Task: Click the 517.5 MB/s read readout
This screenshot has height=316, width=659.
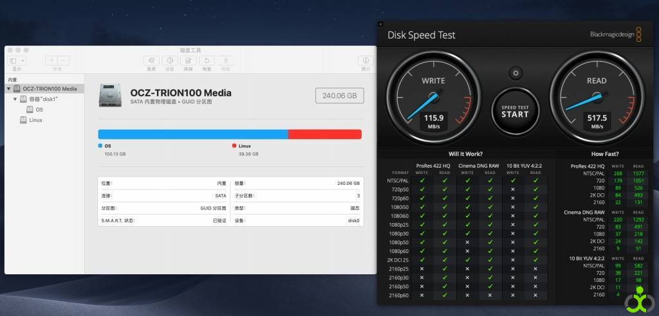Action: click(597, 121)
